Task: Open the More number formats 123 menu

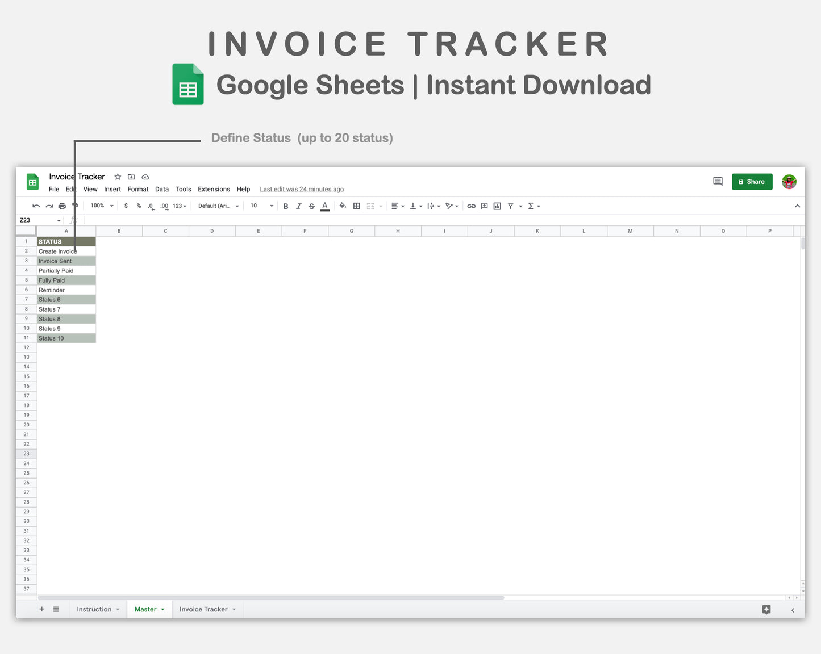Action: (178, 206)
